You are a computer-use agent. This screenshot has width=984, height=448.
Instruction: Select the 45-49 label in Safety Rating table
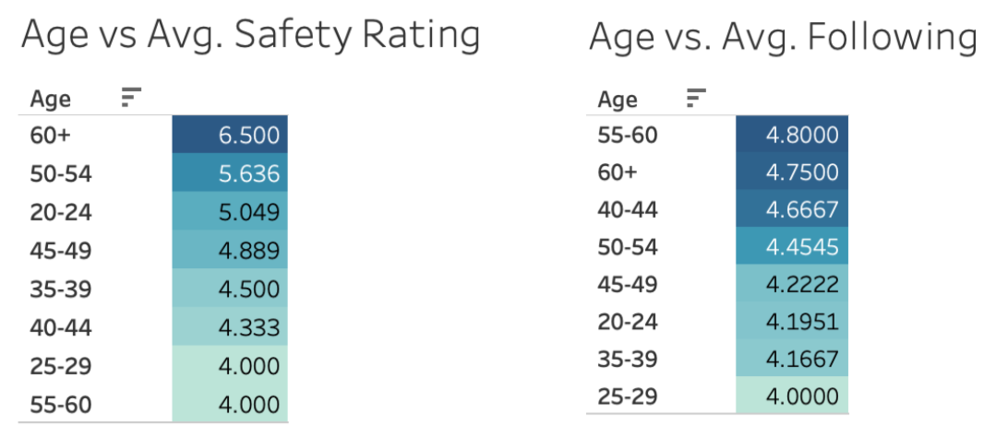(61, 251)
